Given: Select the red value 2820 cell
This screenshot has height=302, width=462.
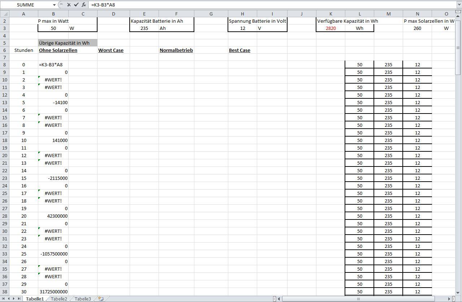Looking at the screenshot, I should (331, 28).
